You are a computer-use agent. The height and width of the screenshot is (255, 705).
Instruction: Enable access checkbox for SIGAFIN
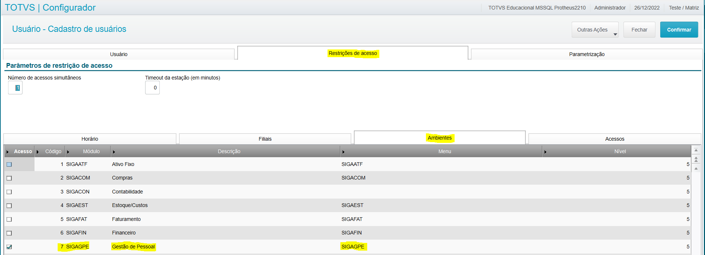(x=9, y=233)
